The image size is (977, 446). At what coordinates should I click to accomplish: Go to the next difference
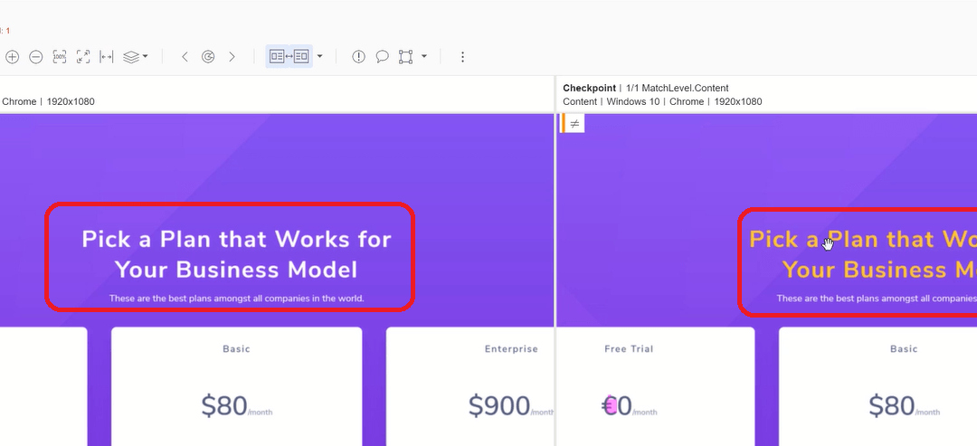click(x=232, y=57)
